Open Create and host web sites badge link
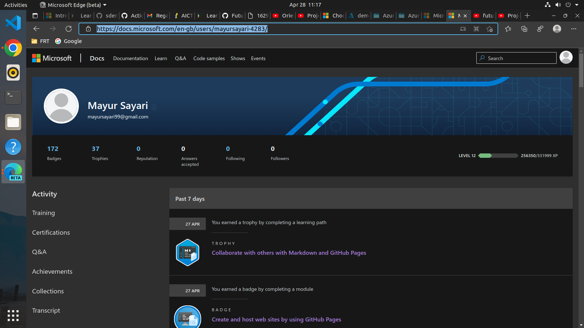This screenshot has height=328, width=584. [x=276, y=320]
